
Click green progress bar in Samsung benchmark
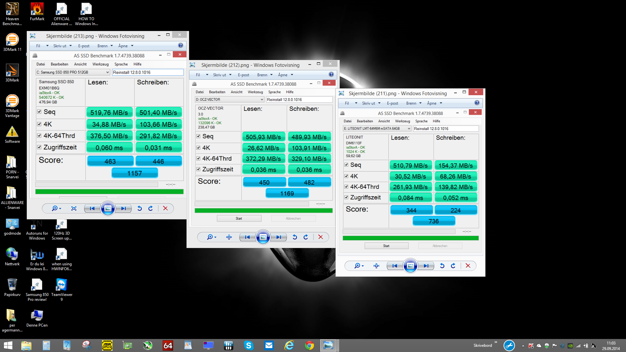[x=110, y=192]
